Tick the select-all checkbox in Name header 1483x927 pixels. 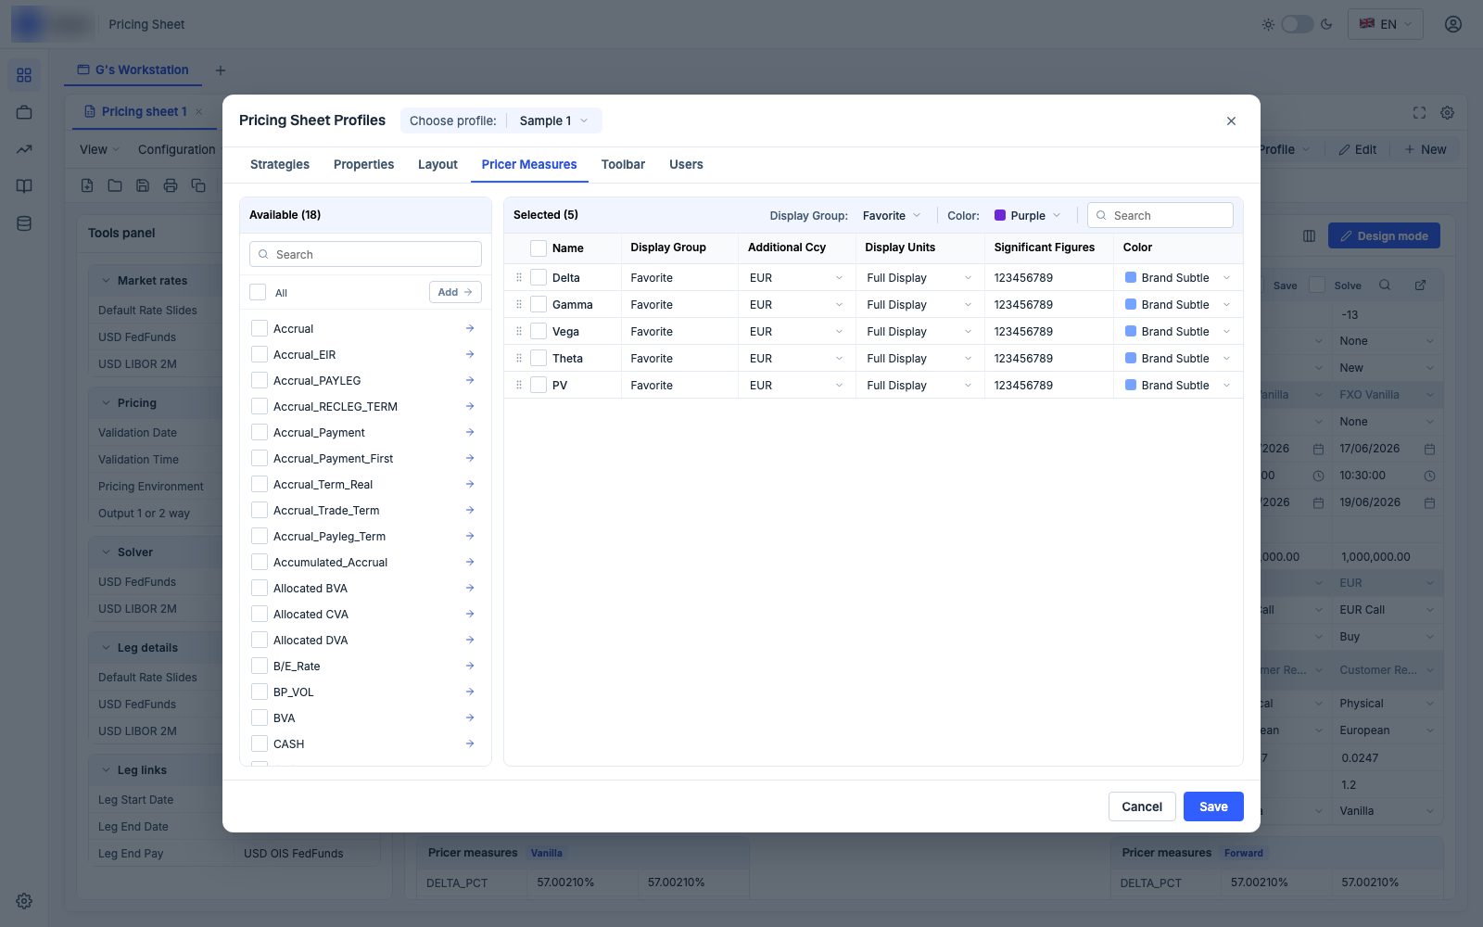pyautogui.click(x=539, y=248)
